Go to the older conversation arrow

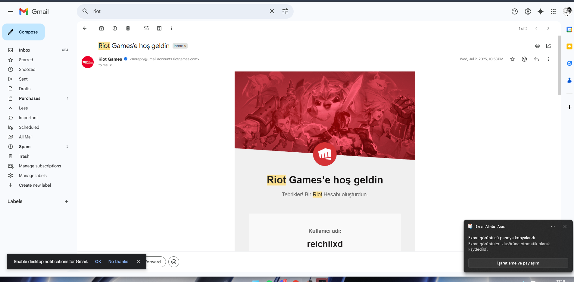pos(548,28)
